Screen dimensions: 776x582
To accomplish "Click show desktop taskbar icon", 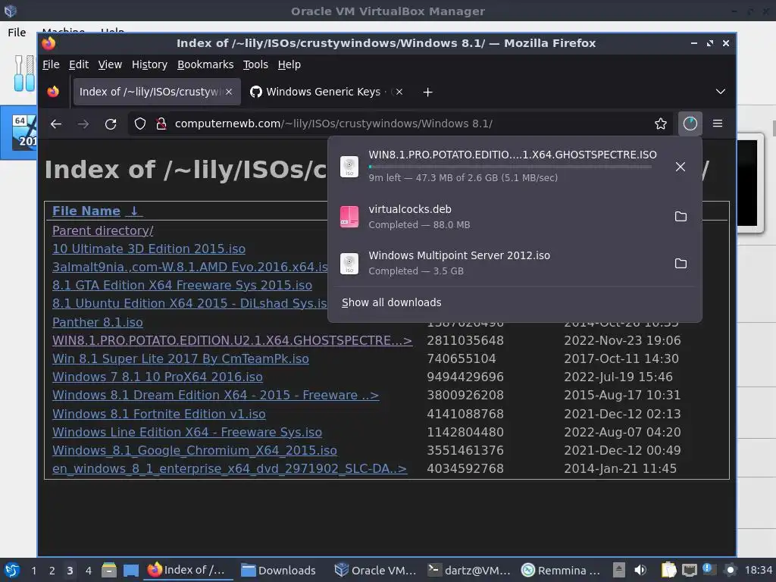I will [130, 570].
